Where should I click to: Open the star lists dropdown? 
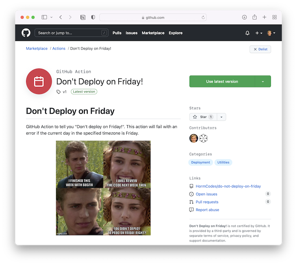point(222,117)
